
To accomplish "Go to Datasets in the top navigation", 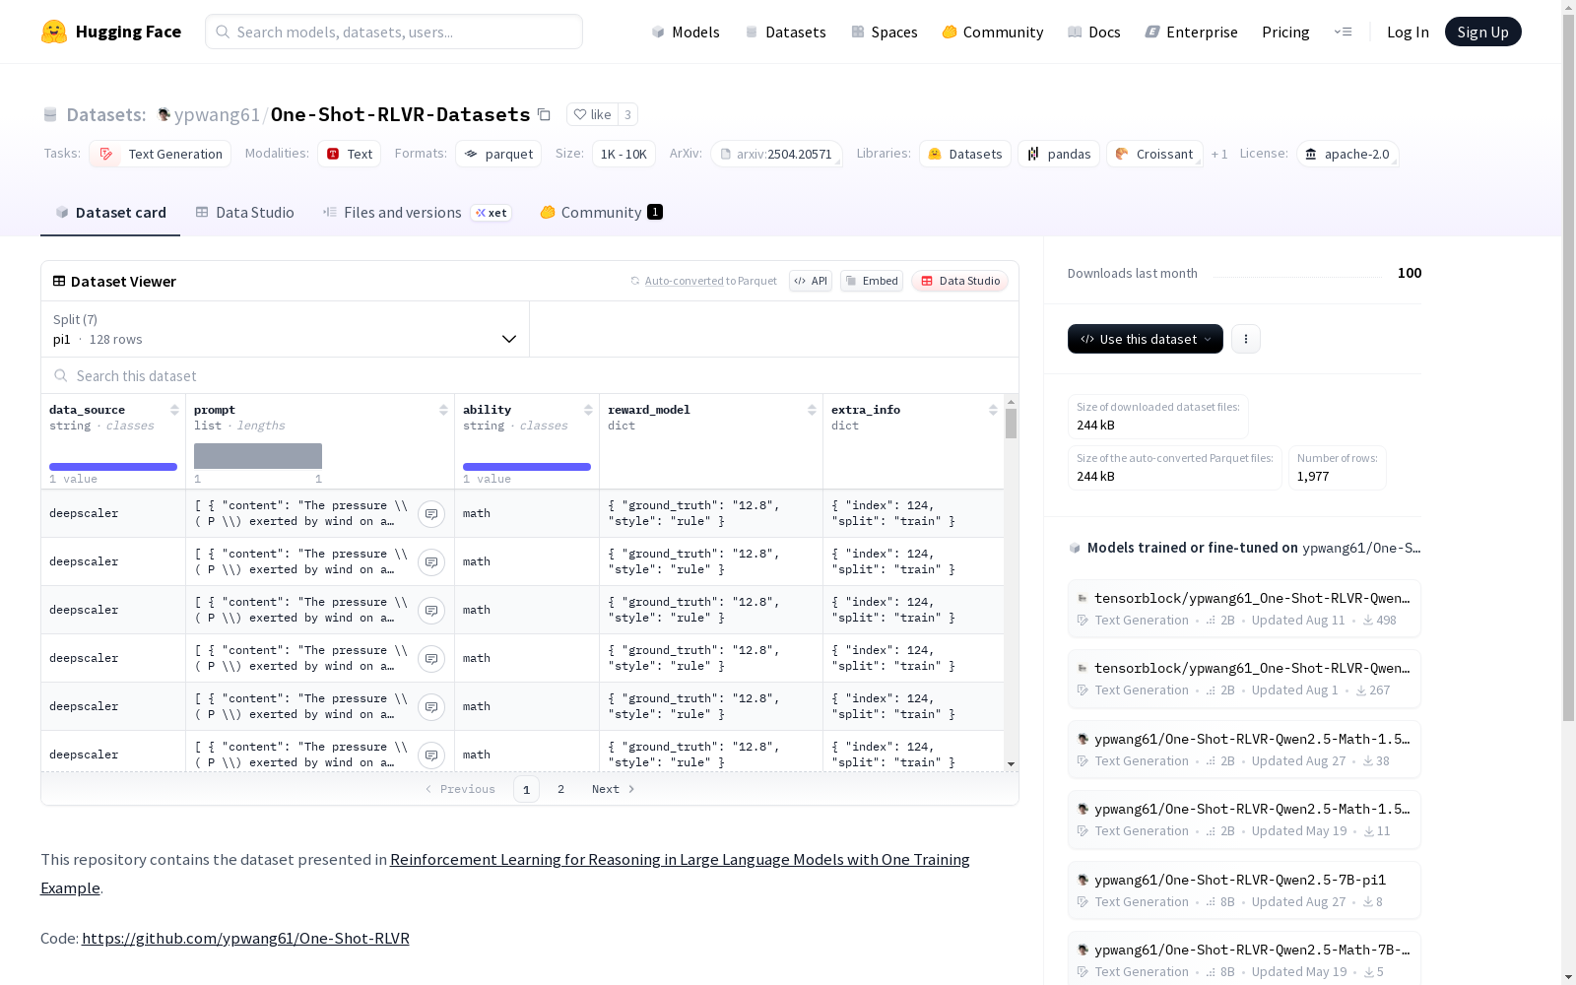I will click(x=785, y=32).
